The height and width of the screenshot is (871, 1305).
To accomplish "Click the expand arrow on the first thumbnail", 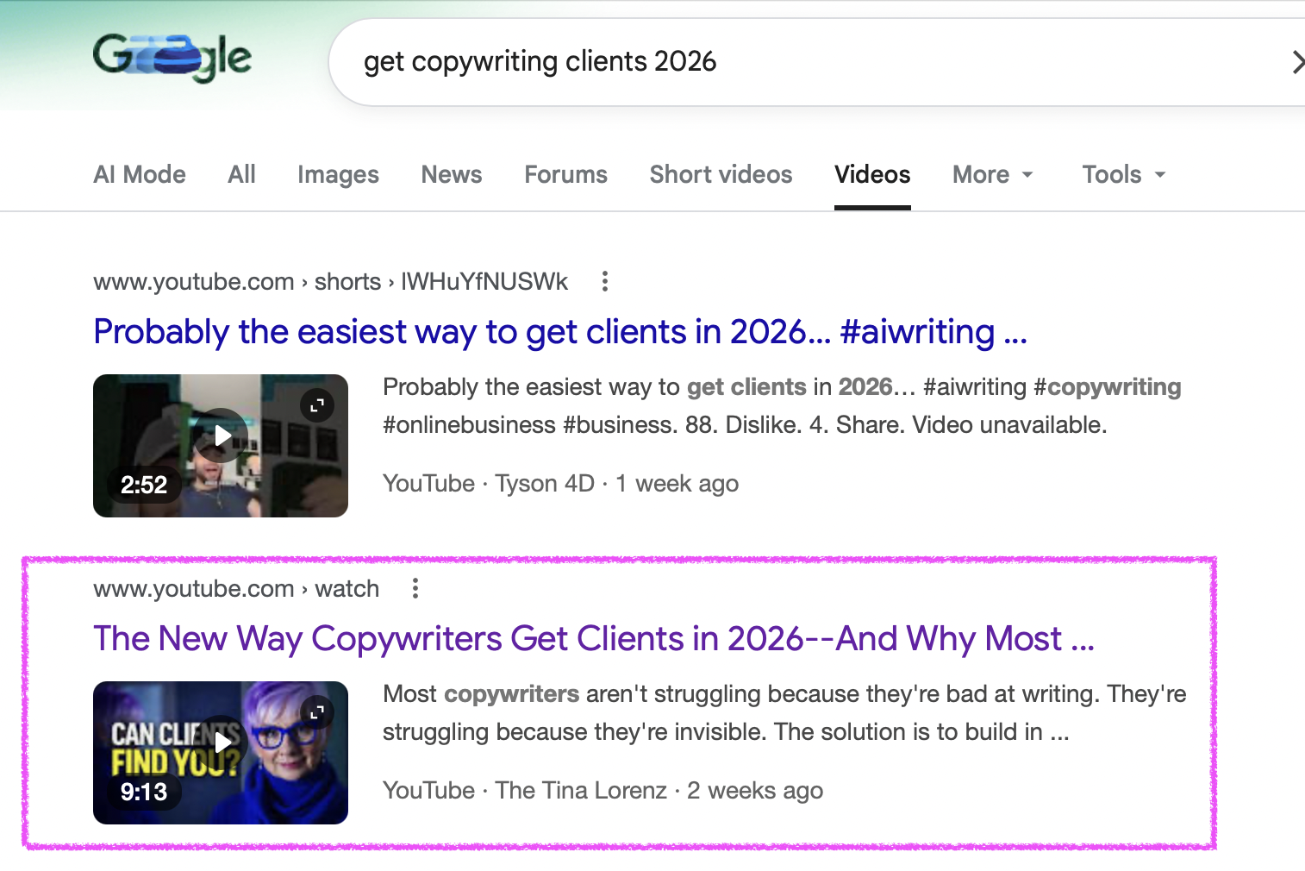I will pos(318,404).
